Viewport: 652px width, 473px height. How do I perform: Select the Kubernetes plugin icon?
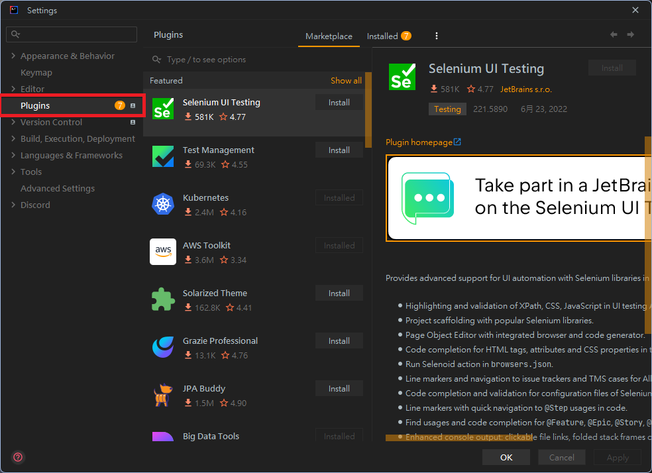[x=163, y=204]
